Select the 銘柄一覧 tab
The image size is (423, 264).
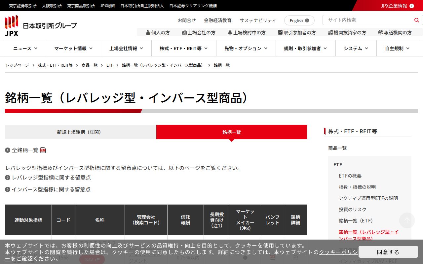pyautogui.click(x=232, y=132)
